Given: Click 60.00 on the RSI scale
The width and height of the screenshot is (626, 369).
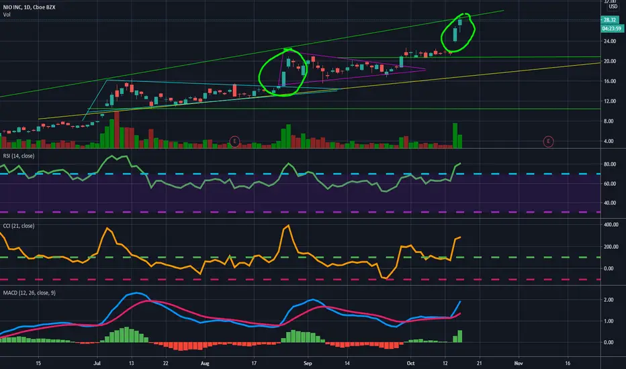Looking at the screenshot, I should (610, 184).
